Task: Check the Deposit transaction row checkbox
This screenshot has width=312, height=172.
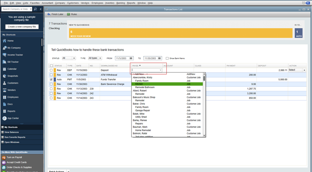Action: point(51,70)
